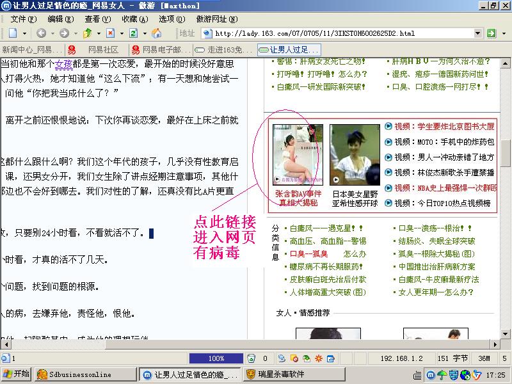The image size is (512, 384).
Task: Open the thumbnail above 日本美女星野亚希性感开球
Action: coord(355,155)
